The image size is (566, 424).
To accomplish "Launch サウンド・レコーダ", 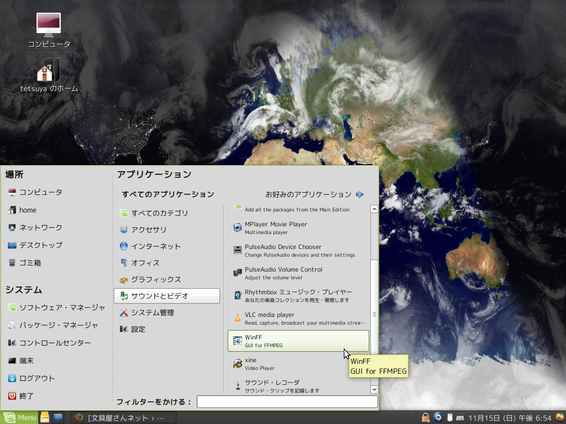I will 298,386.
